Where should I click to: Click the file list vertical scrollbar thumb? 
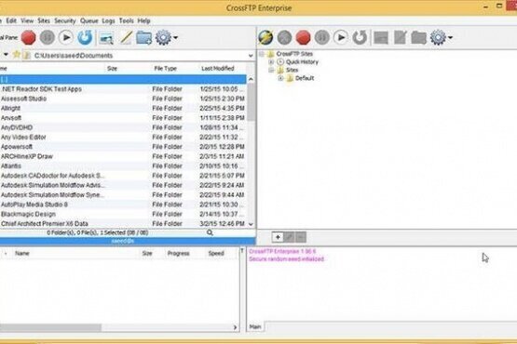pos(251,101)
